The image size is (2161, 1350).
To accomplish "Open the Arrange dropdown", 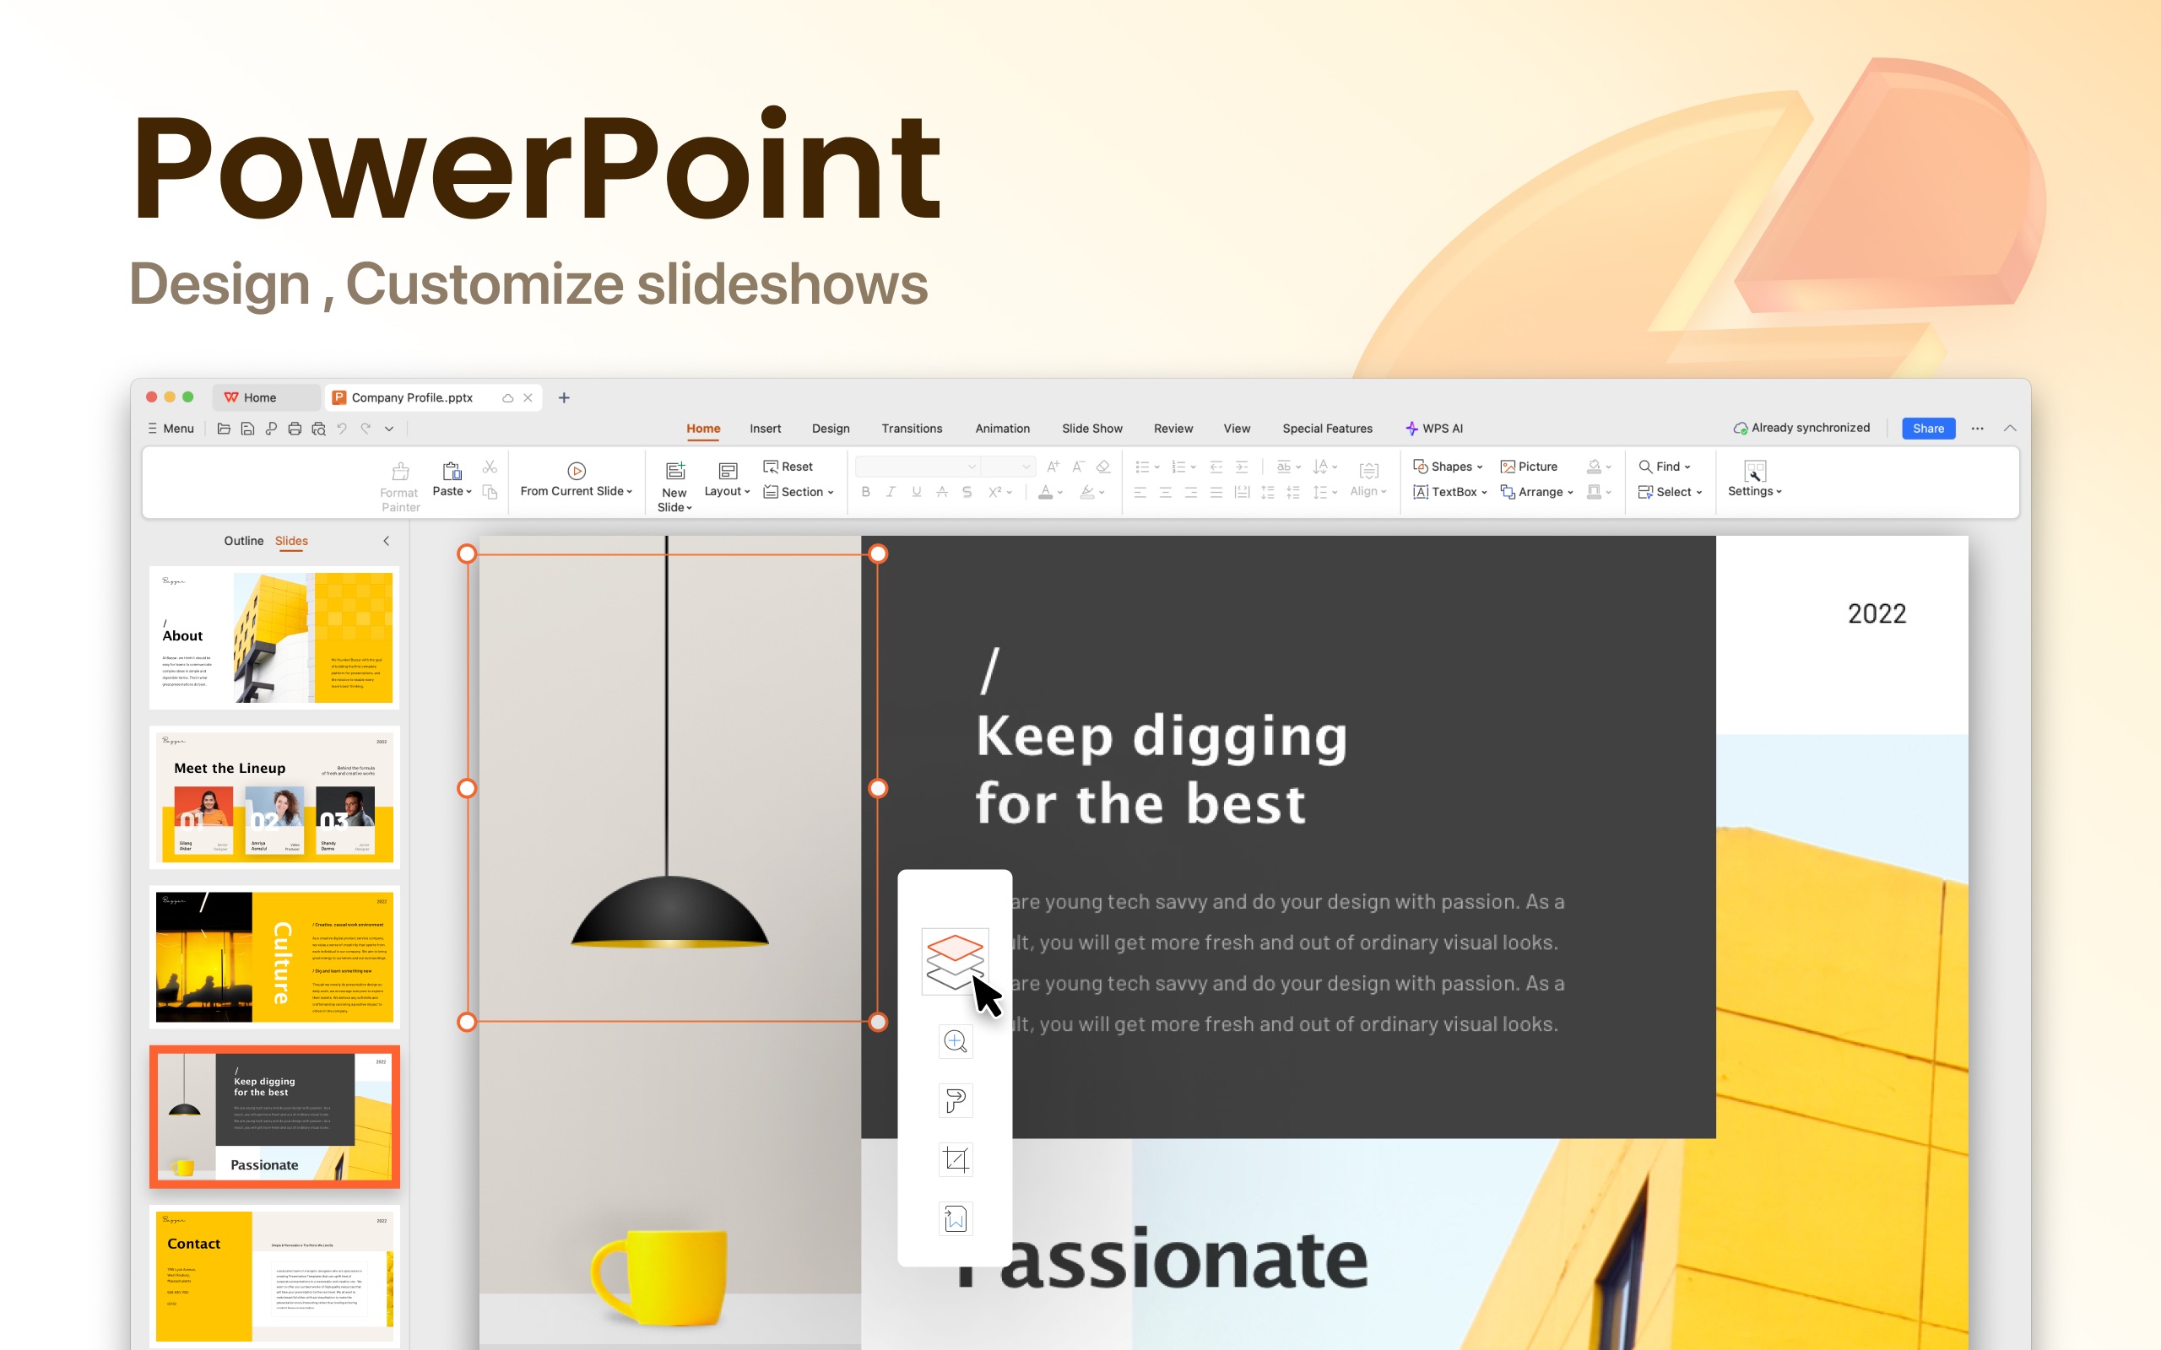I will coord(1536,492).
